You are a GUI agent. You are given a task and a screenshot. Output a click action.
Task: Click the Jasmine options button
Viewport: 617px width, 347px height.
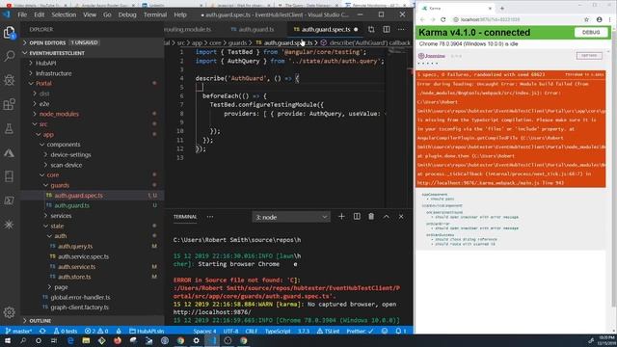point(589,56)
